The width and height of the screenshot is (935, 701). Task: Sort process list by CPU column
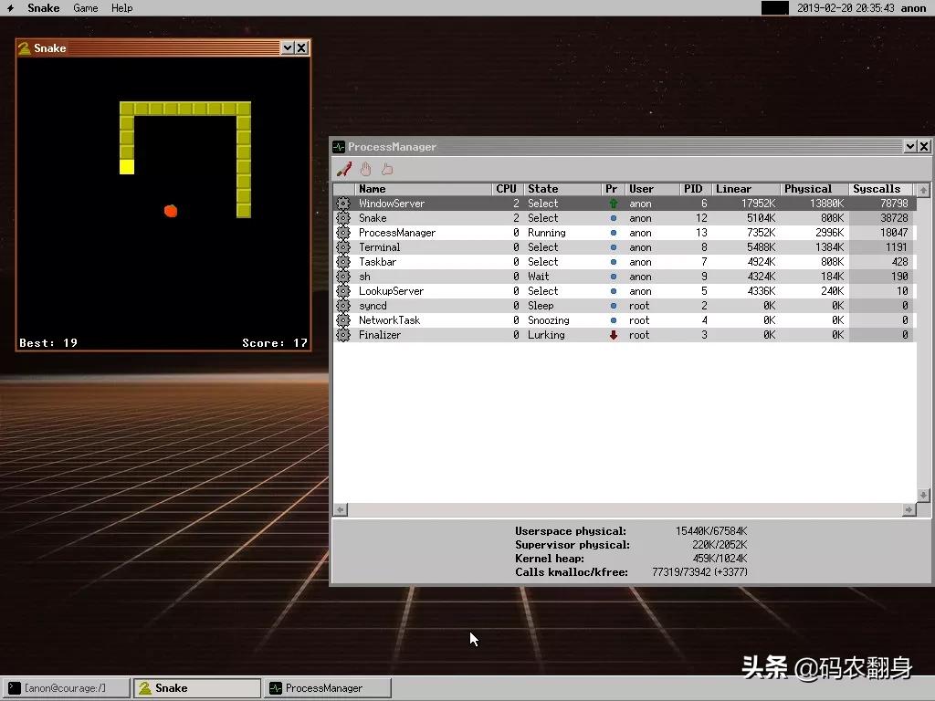506,189
